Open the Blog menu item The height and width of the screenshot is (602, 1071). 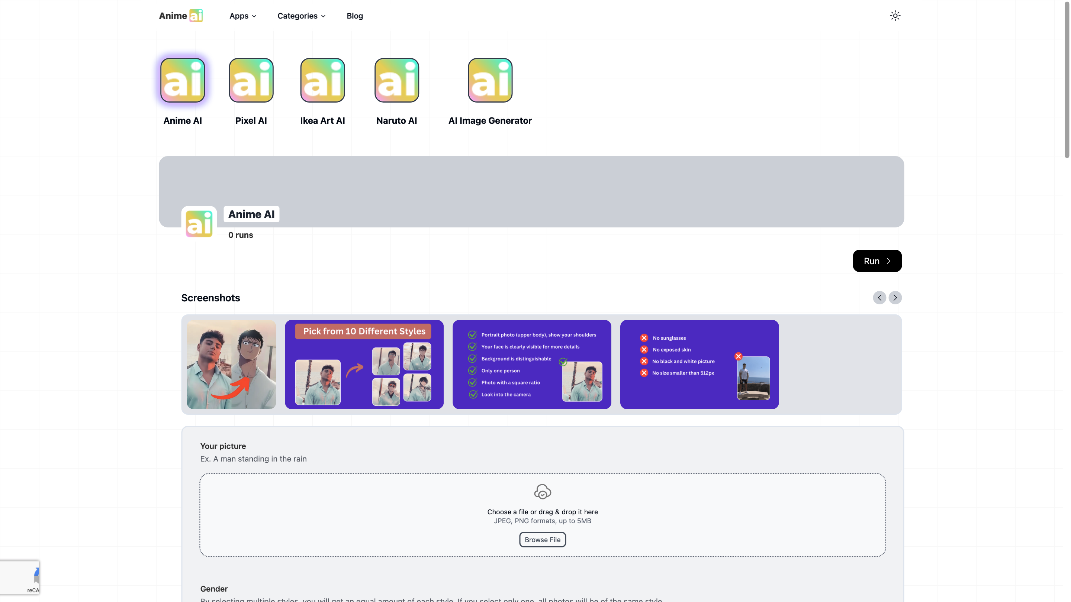[x=355, y=16]
